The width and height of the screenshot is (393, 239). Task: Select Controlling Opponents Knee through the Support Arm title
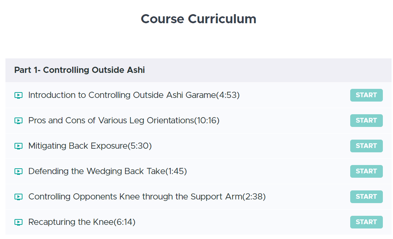click(x=147, y=197)
